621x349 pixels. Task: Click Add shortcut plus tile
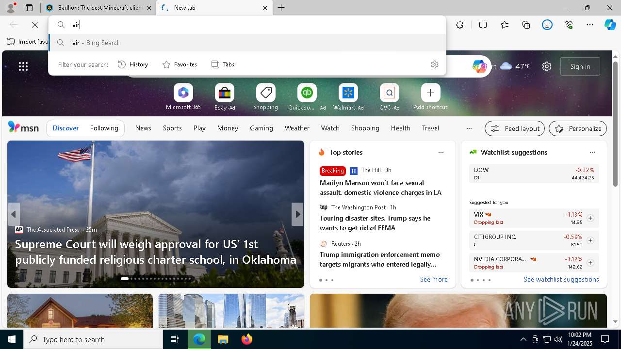[x=431, y=97]
